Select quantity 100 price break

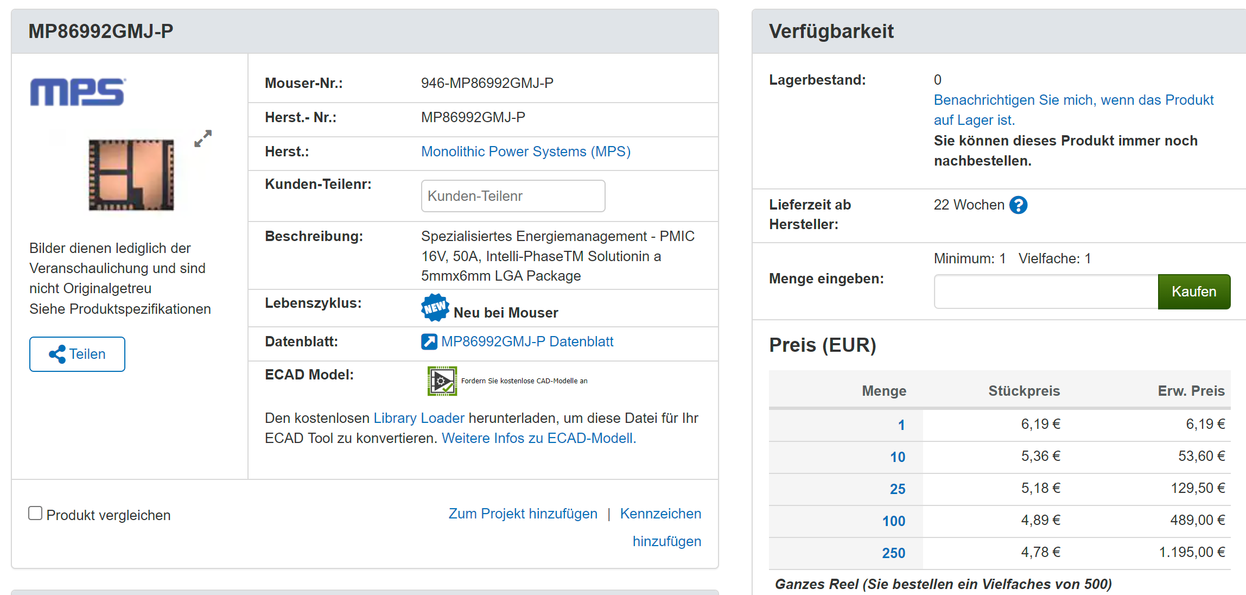coord(893,521)
